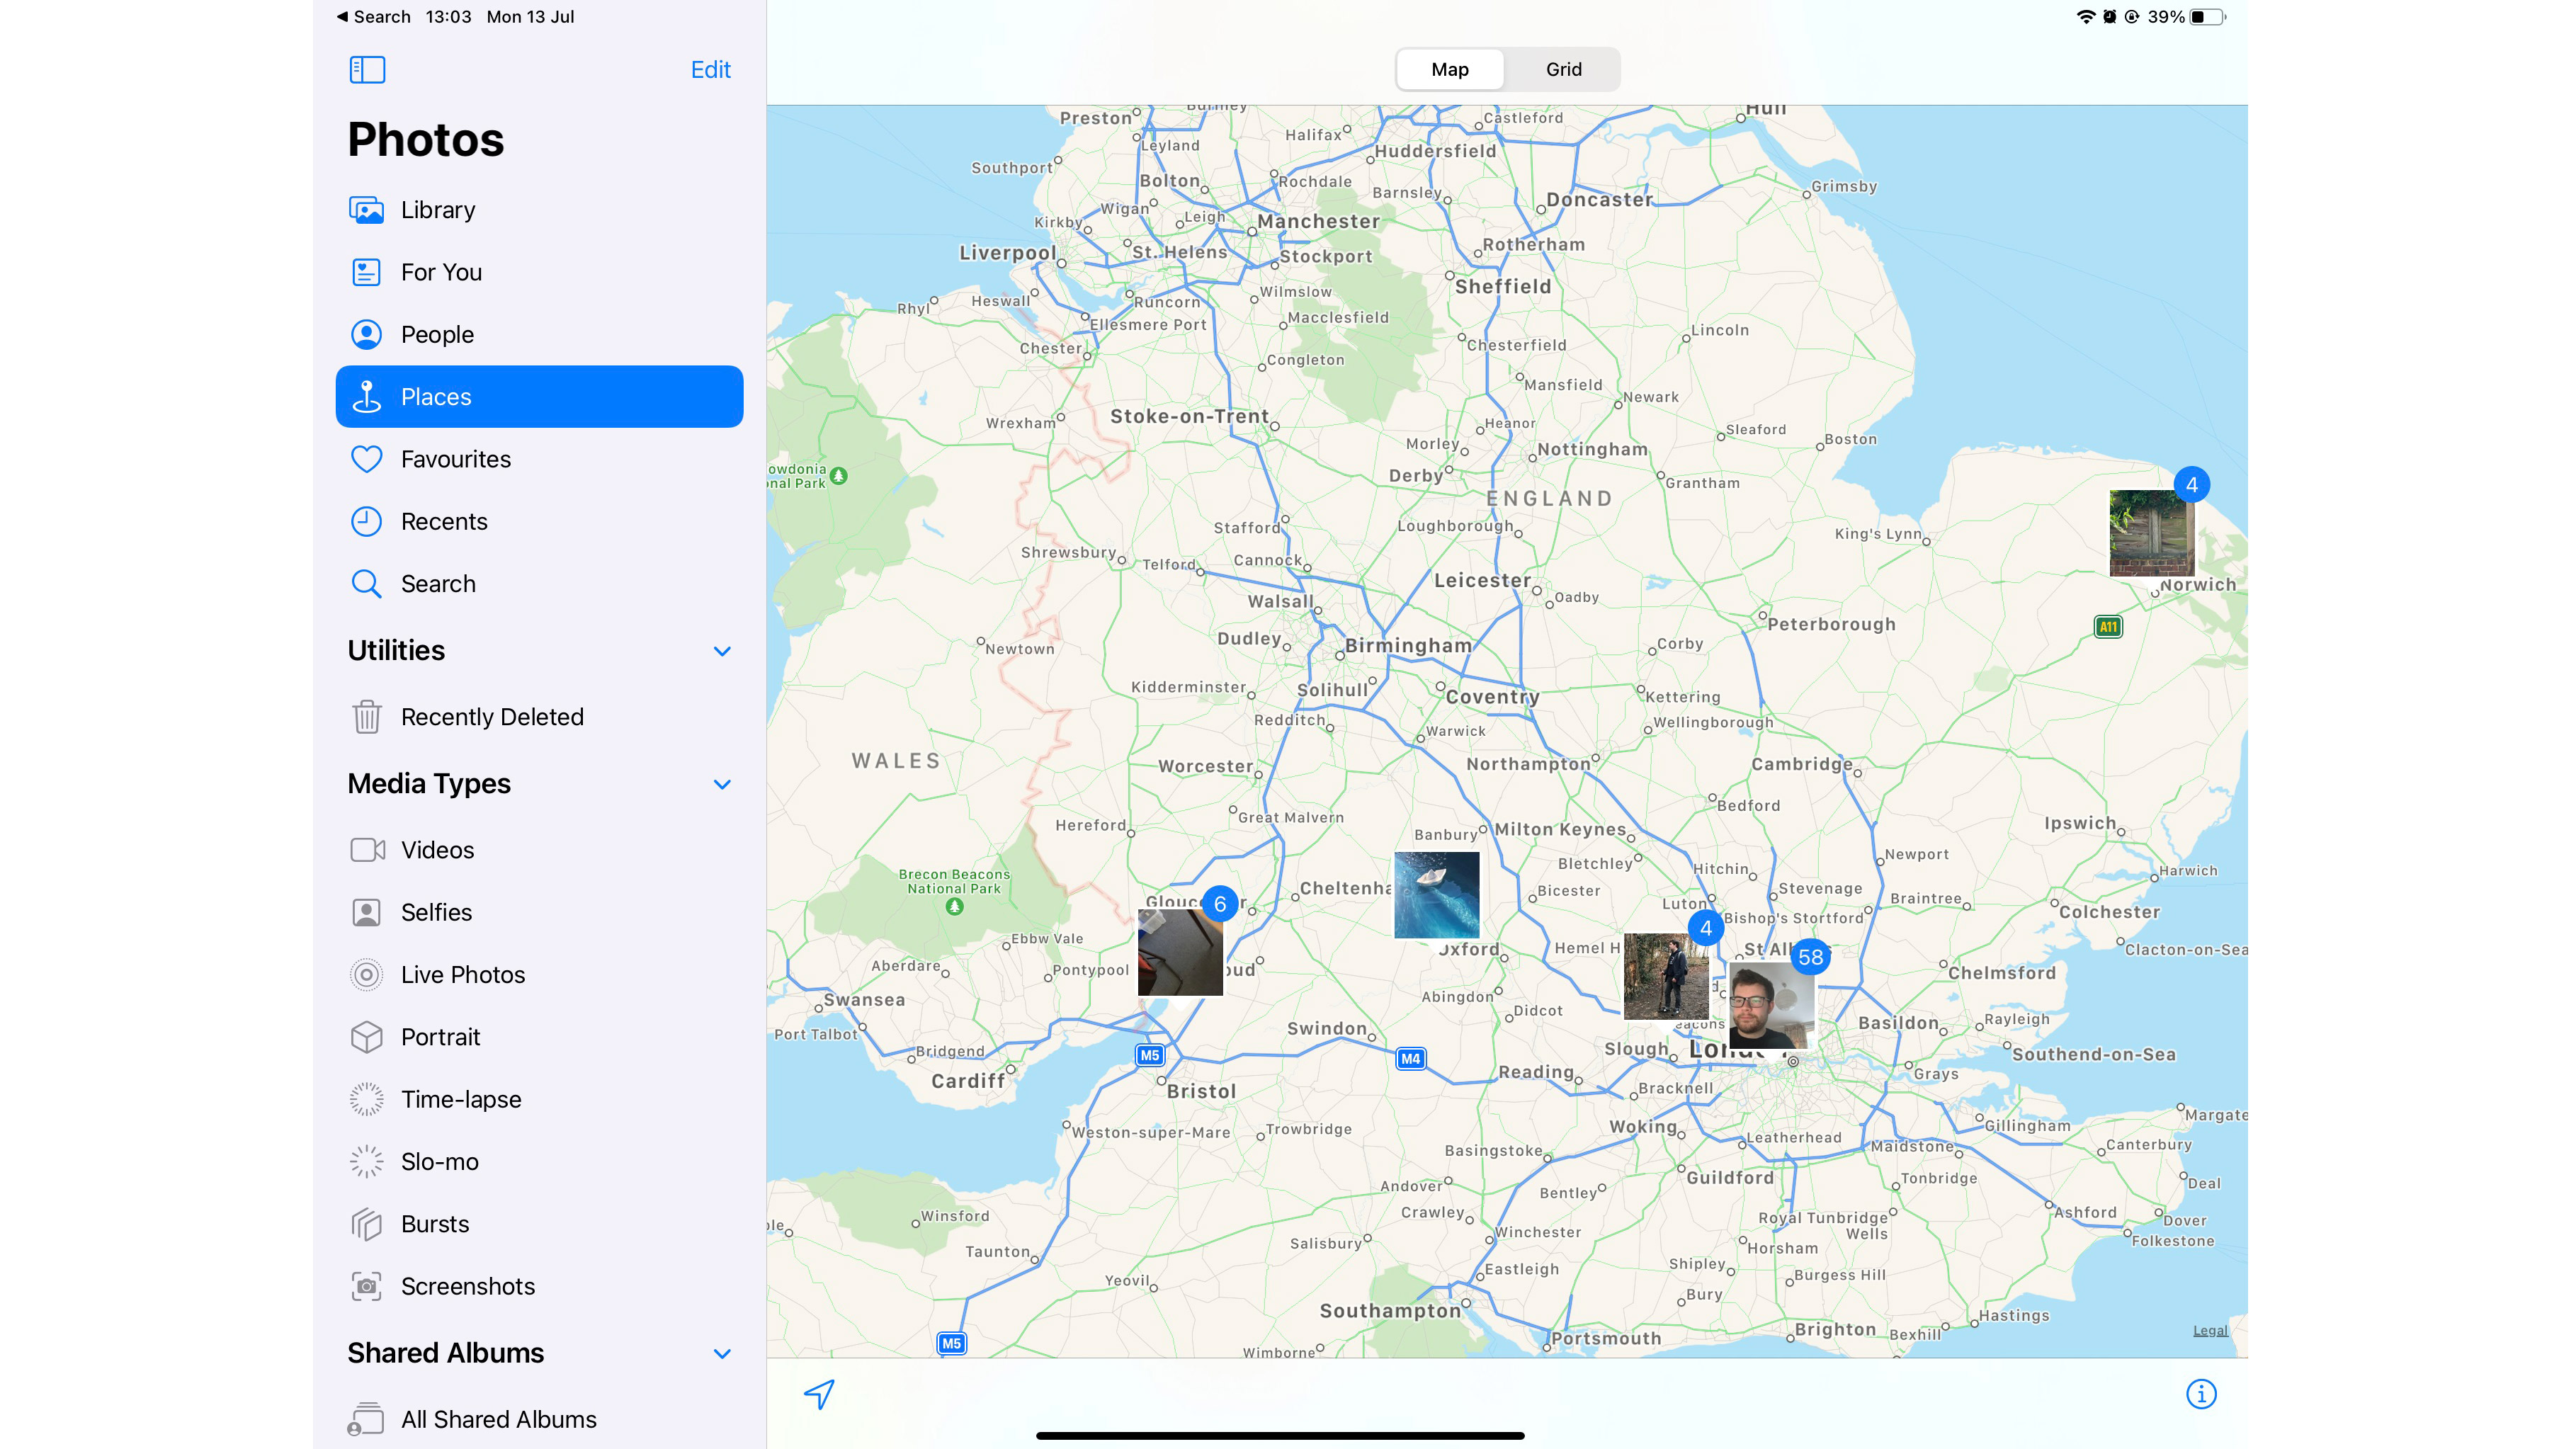
Task: Open the For You section
Action: 539,272
